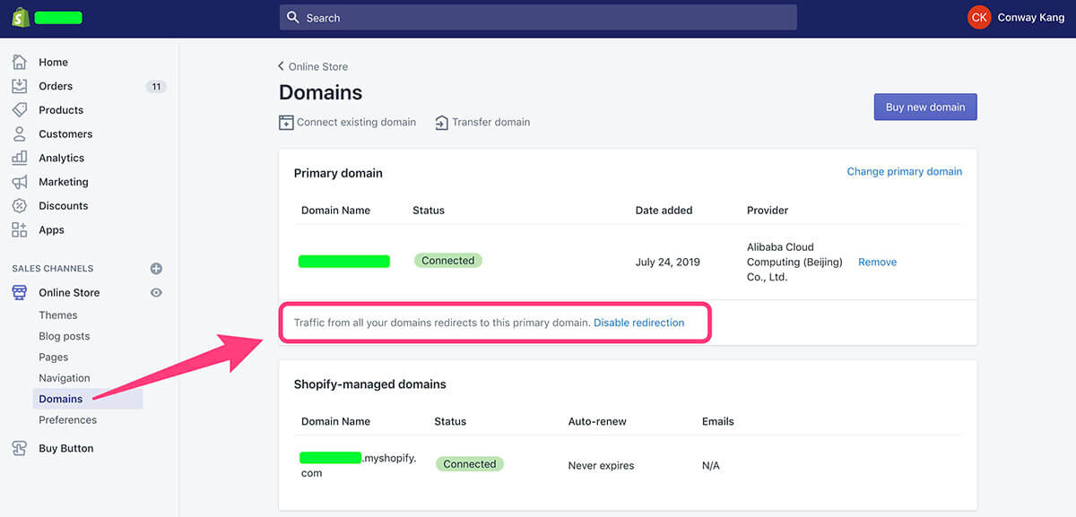Image resolution: width=1076 pixels, height=517 pixels.
Task: Click Connect existing domain link
Action: (356, 122)
